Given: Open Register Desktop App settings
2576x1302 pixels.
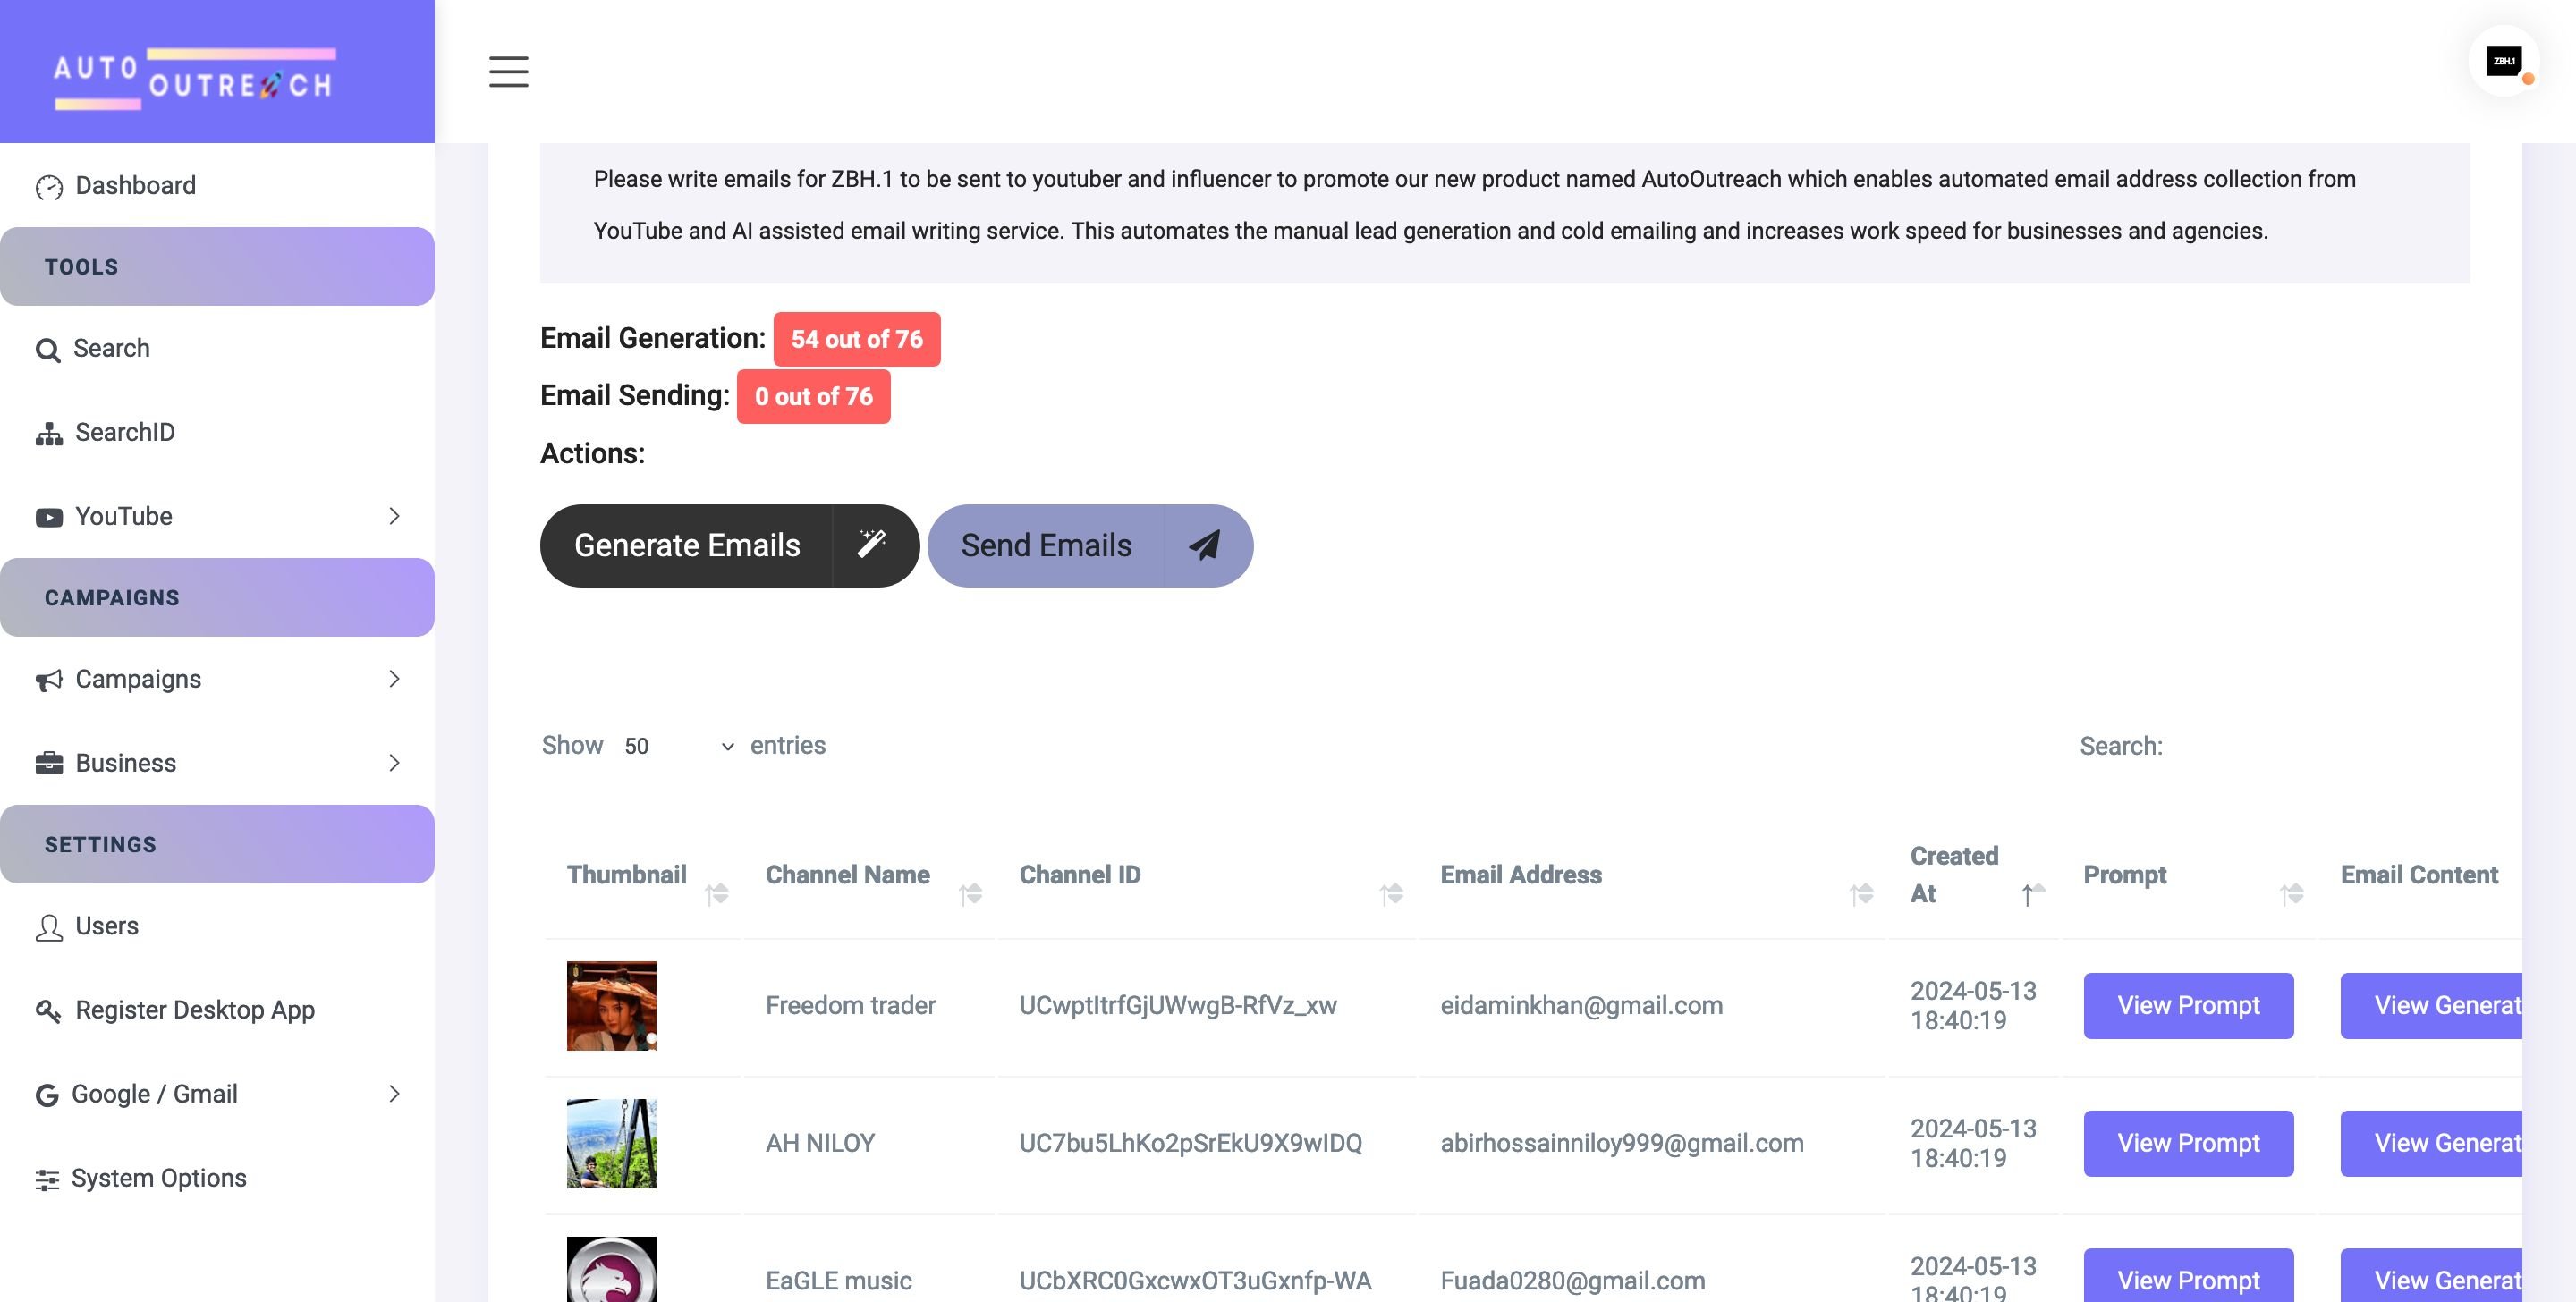Looking at the screenshot, I should (194, 1011).
